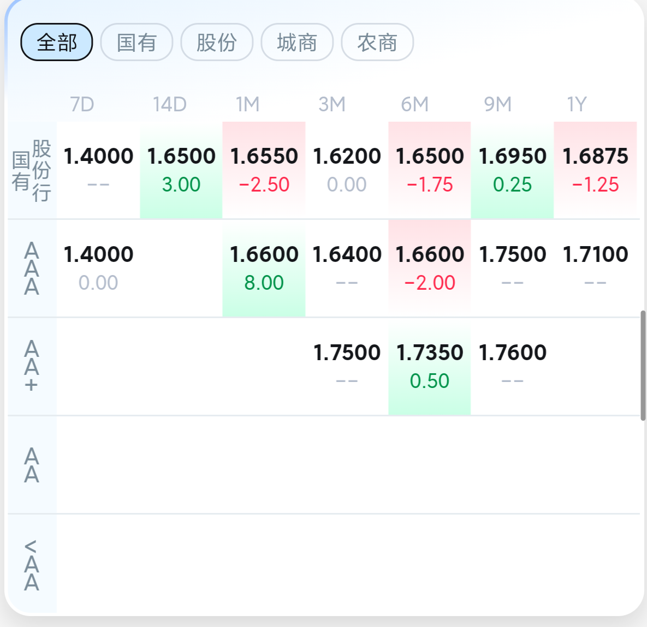Click the AA+ row label
The height and width of the screenshot is (627, 647).
(32, 366)
